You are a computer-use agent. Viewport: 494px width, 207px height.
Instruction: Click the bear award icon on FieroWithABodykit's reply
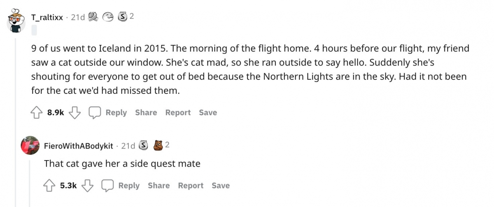click(x=158, y=145)
